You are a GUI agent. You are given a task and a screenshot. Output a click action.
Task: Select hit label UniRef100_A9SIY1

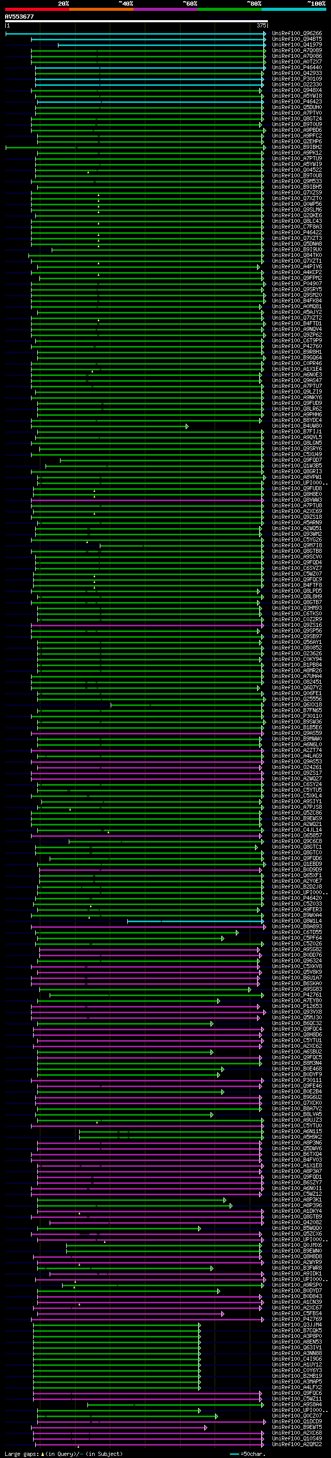pos(296,802)
